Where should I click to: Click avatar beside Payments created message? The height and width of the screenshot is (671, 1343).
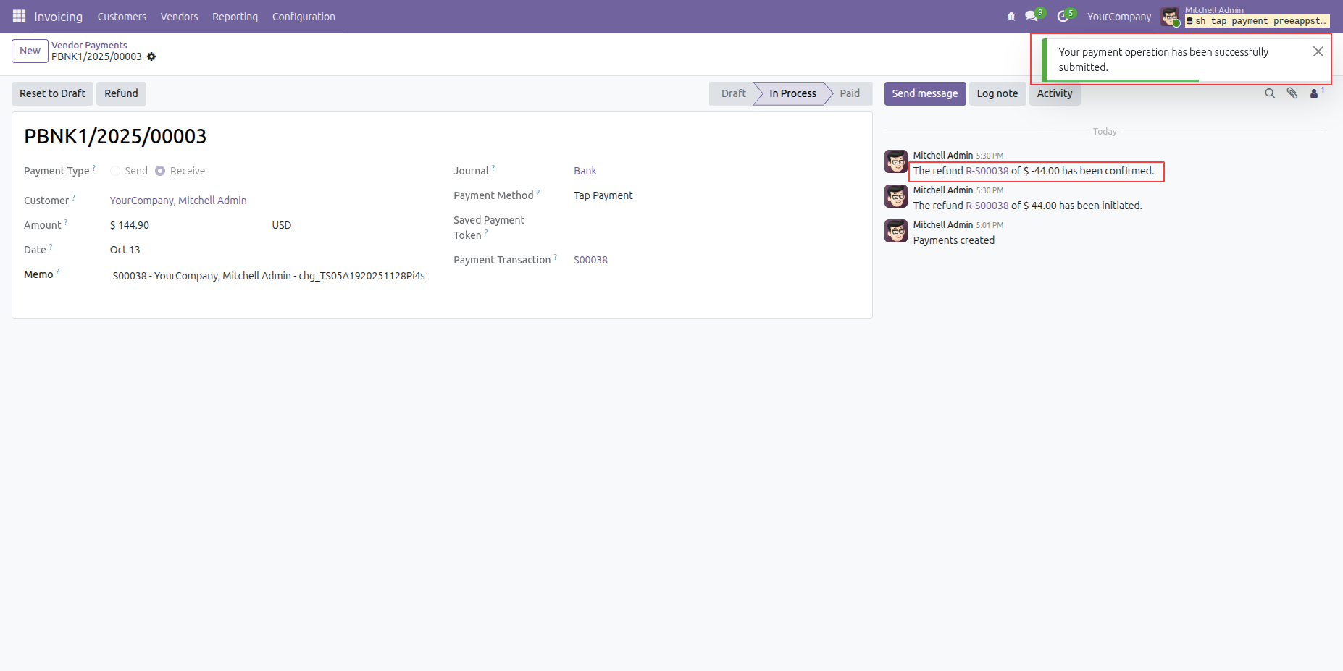(x=896, y=231)
